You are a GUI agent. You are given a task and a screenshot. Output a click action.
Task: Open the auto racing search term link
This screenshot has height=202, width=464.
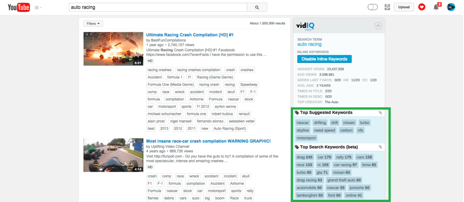(x=309, y=44)
